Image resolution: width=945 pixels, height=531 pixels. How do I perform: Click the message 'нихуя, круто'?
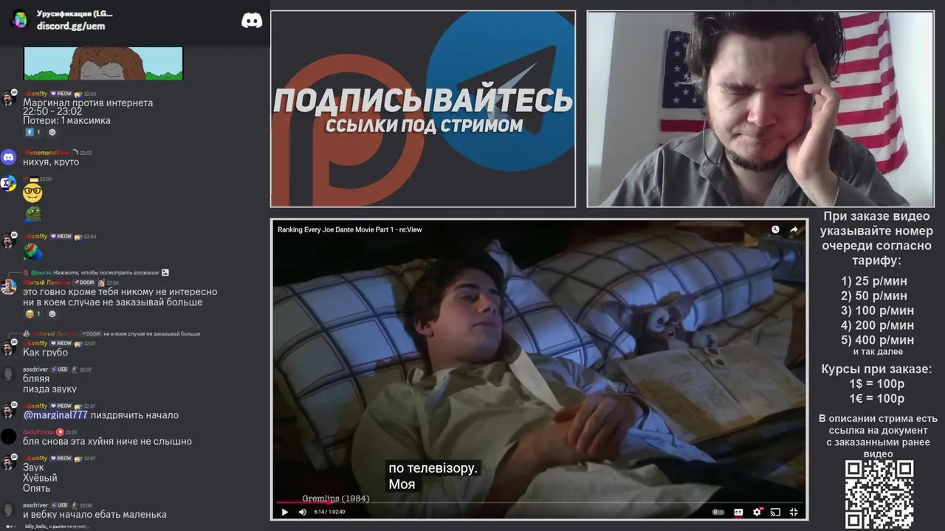point(51,162)
